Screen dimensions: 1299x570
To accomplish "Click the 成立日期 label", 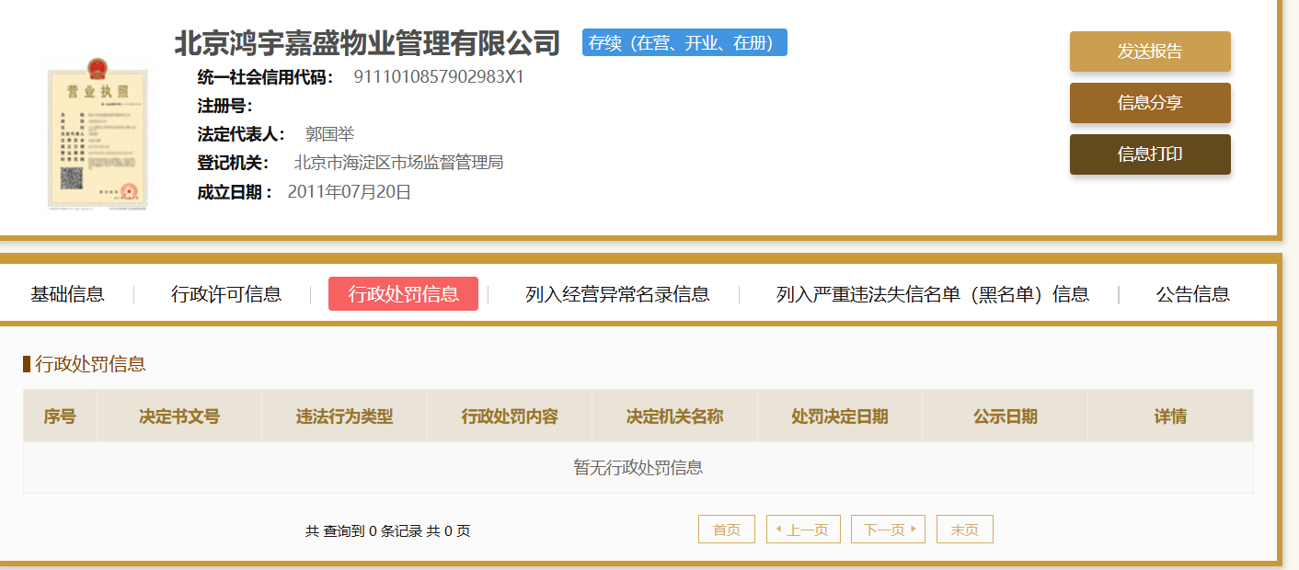I will pos(236,192).
